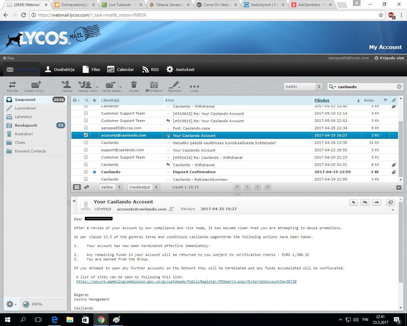407x326 pixels.
Task: Click the Help link
Action: [x=9, y=58]
